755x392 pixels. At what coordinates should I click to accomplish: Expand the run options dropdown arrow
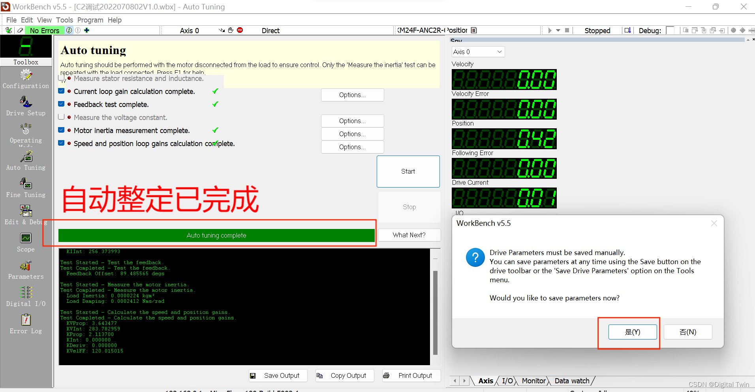(558, 30)
